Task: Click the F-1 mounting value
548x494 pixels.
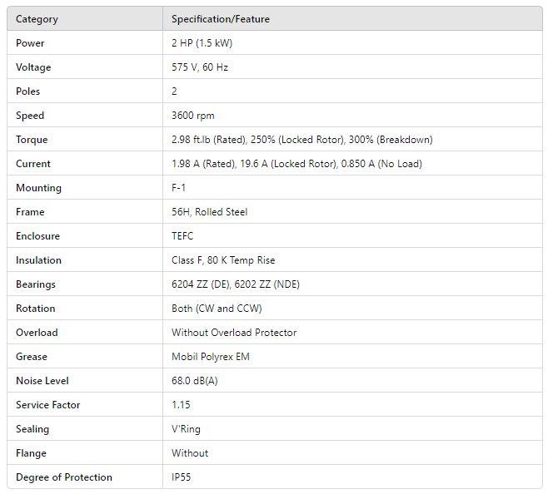Action: 178,188
